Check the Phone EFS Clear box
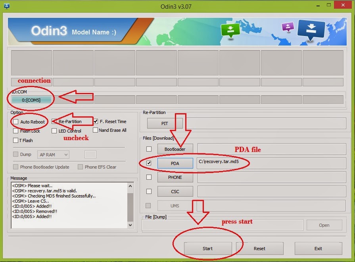This screenshot has width=355, height=262. [x=80, y=167]
